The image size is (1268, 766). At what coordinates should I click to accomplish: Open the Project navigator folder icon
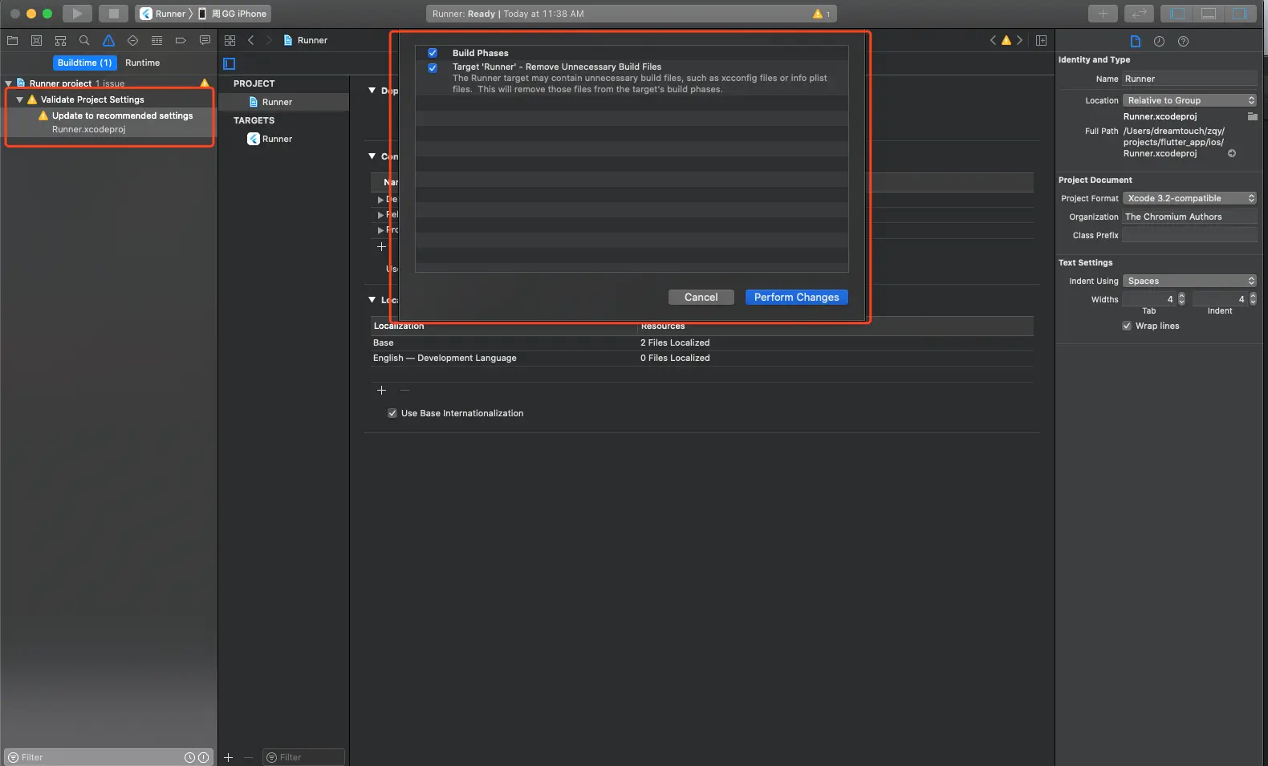12,40
